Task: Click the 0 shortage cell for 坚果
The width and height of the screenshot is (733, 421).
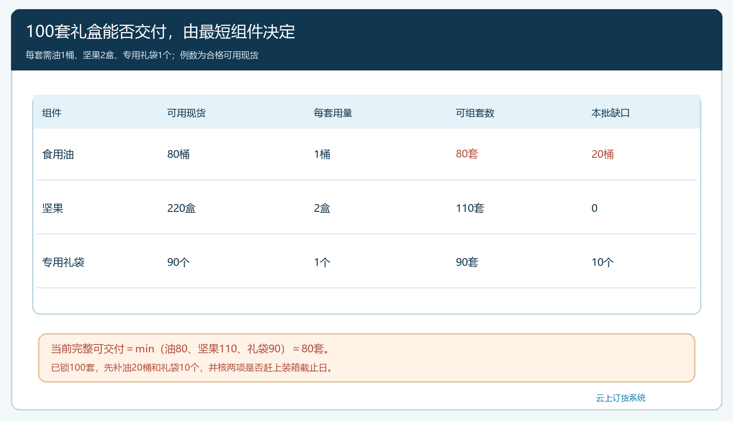Action: pyautogui.click(x=594, y=208)
